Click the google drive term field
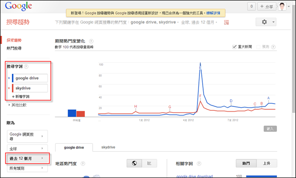This screenshot has height=178, width=296. (30, 78)
